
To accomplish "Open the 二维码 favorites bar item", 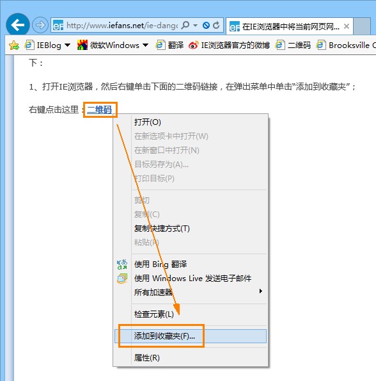I will click(x=293, y=45).
